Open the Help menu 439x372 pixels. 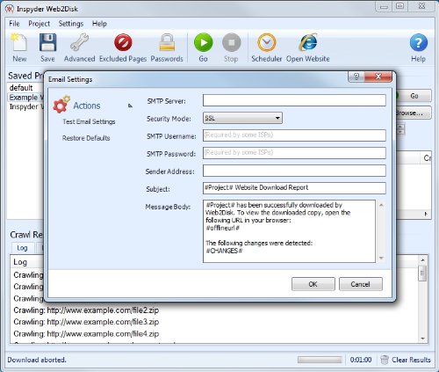99,24
